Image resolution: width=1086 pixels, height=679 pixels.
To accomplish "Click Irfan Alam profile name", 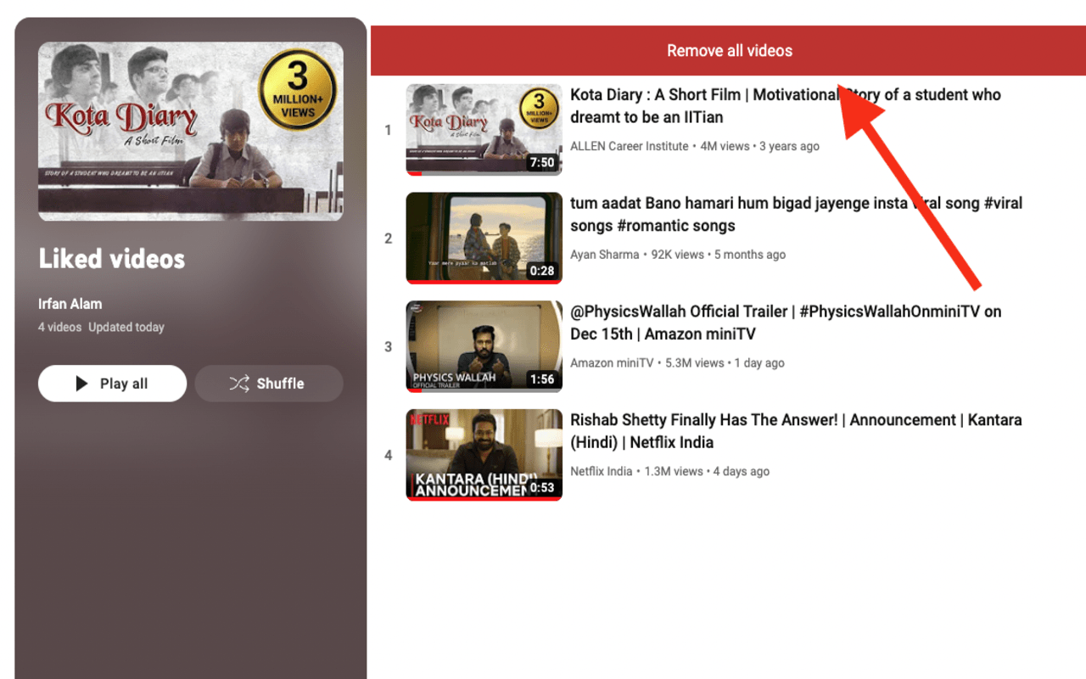I will [70, 303].
